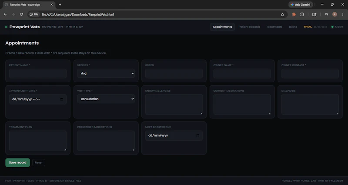The width and height of the screenshot is (348, 185).
Task: Focus the Patient Name input field
Action: coord(38,74)
